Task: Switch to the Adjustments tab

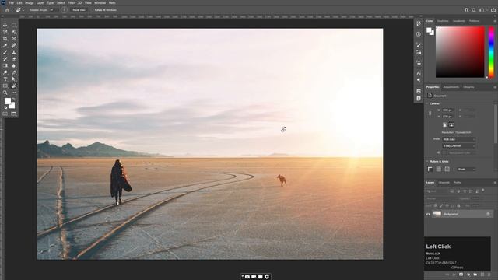Action: [451, 87]
